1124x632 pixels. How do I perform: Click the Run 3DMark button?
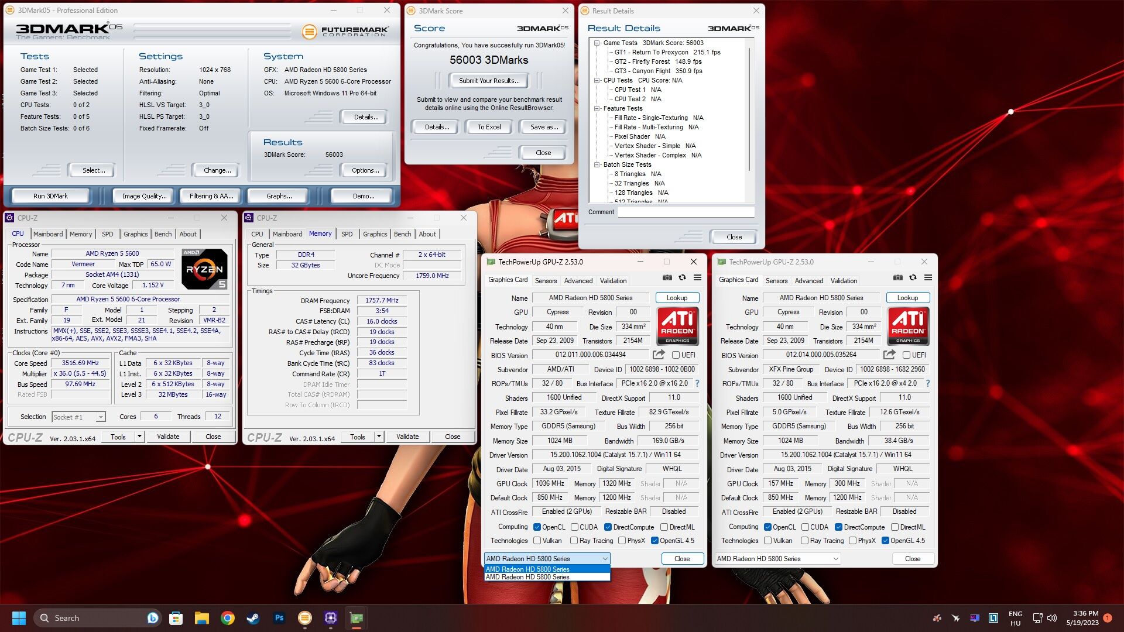50,196
